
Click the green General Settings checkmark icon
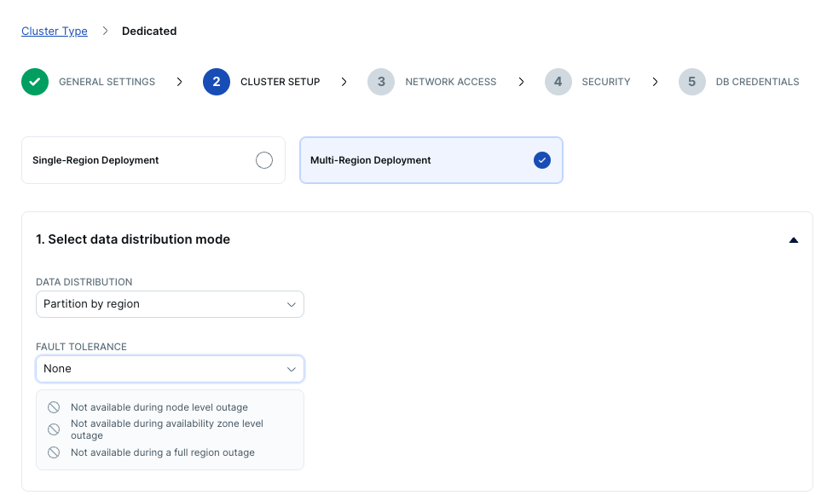coord(35,82)
